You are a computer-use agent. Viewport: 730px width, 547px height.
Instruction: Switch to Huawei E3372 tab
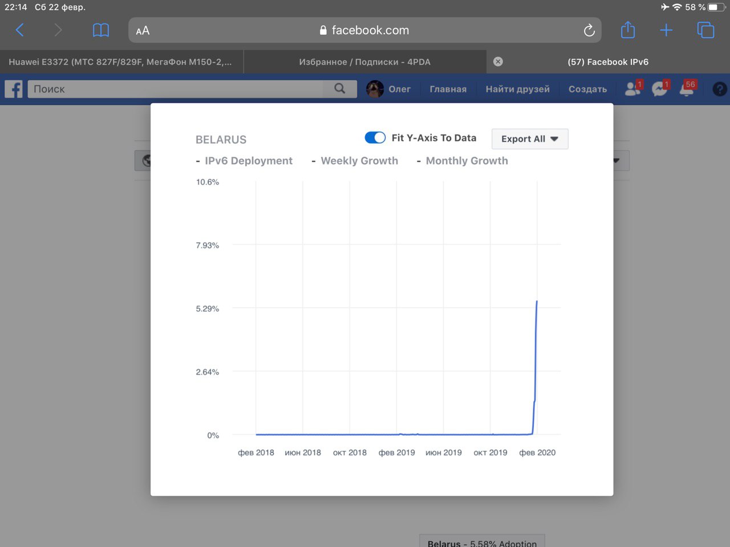point(121,62)
